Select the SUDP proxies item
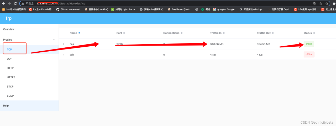The image size is (336, 126). pos(29,96)
